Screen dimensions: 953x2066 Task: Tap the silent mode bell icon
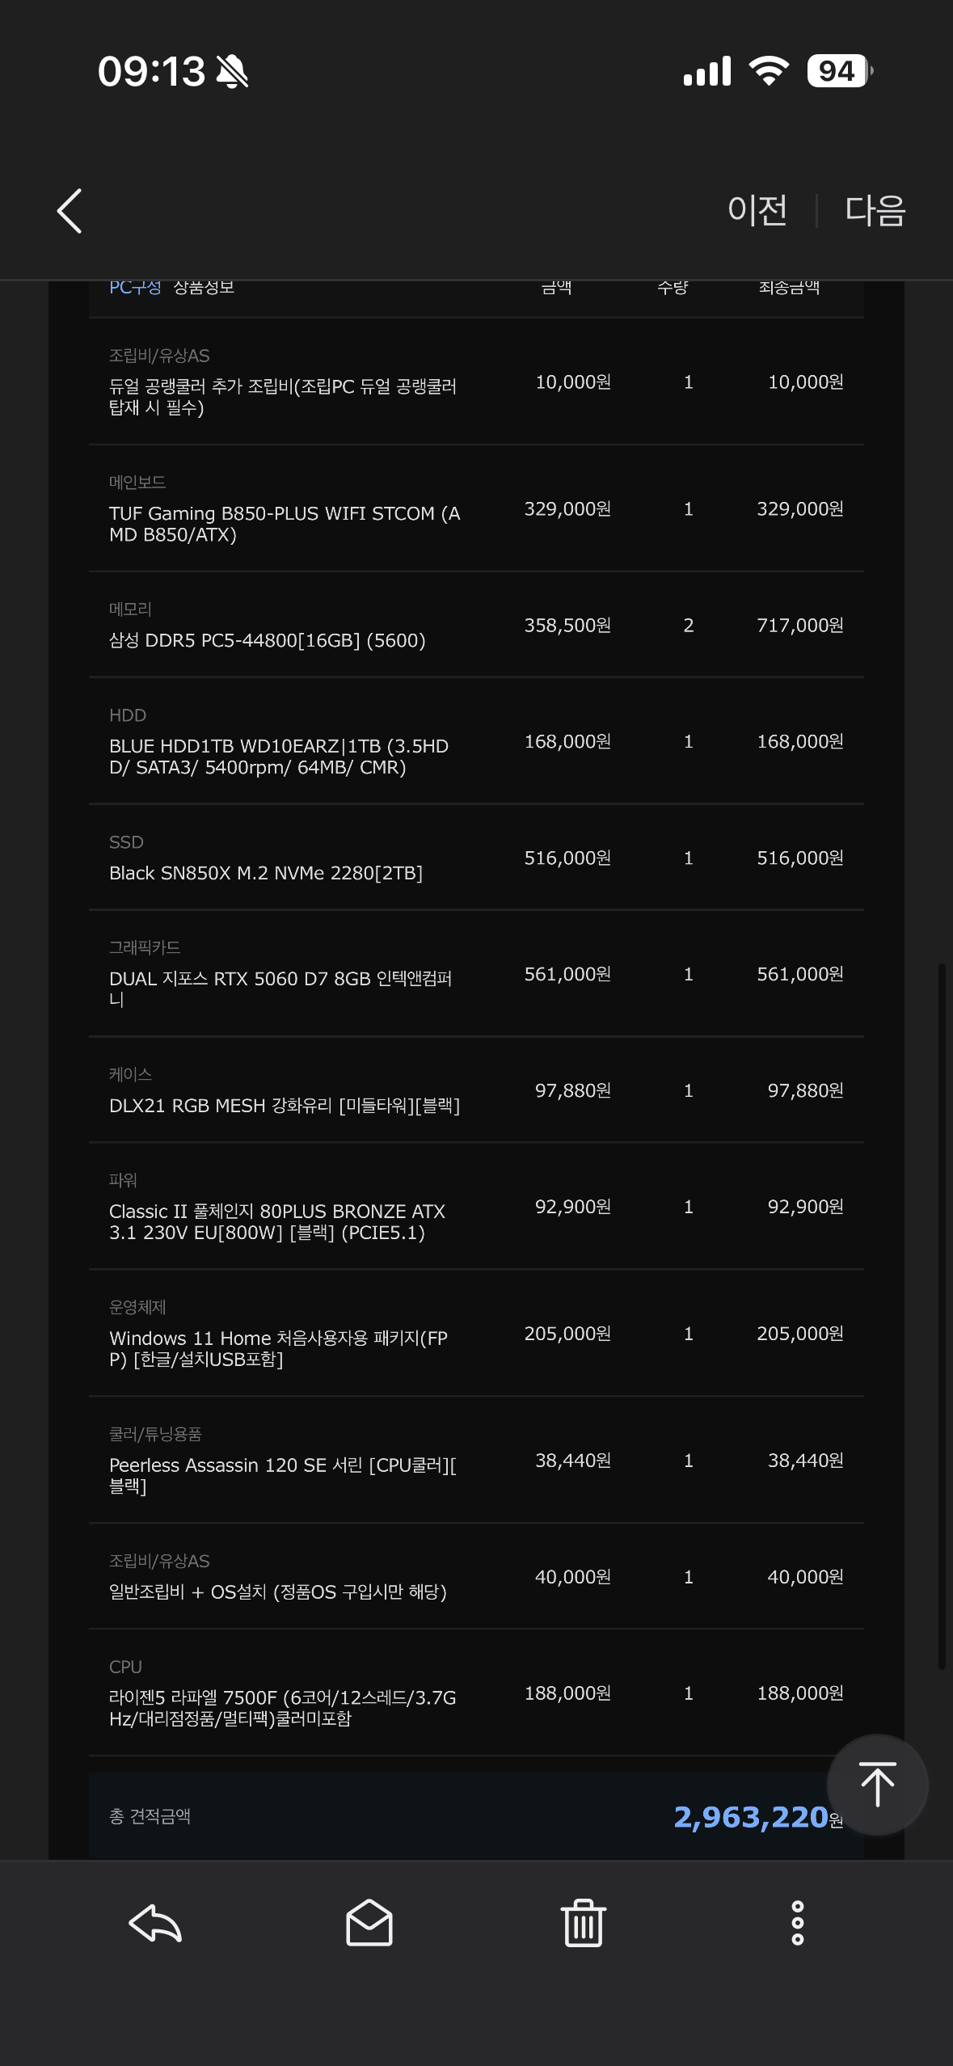232,71
